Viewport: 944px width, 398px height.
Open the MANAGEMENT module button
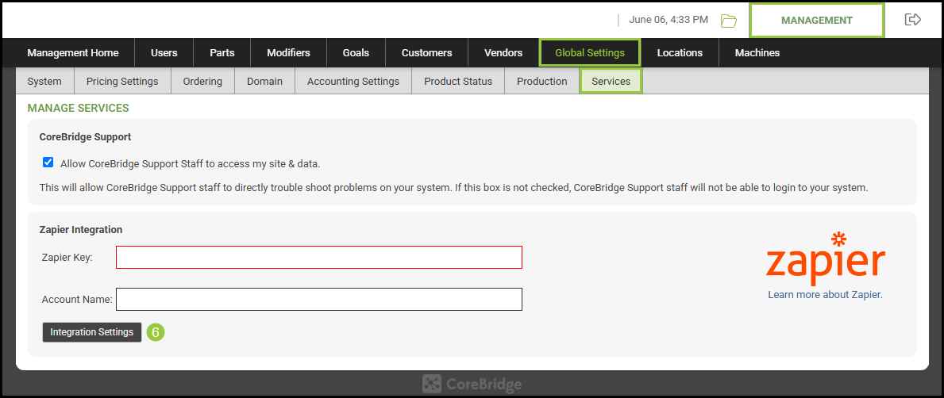pyautogui.click(x=816, y=21)
